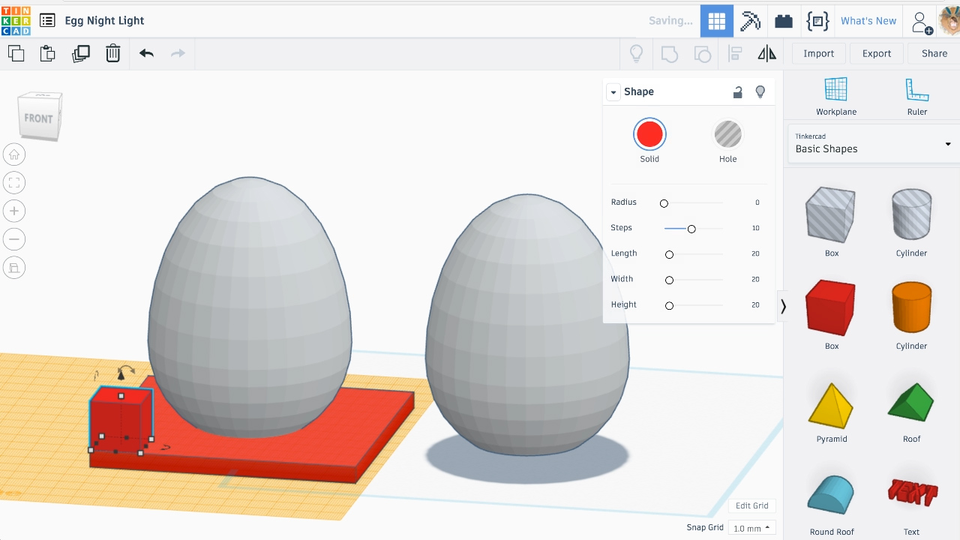Viewport: 960px width, 540px height.
Task: Click the Code blocks icon in the header
Action: (817, 20)
